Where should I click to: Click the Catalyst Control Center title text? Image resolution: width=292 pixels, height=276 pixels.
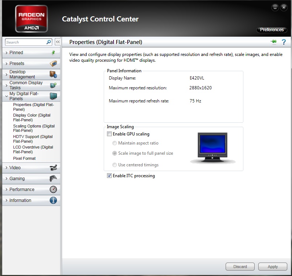point(100,19)
